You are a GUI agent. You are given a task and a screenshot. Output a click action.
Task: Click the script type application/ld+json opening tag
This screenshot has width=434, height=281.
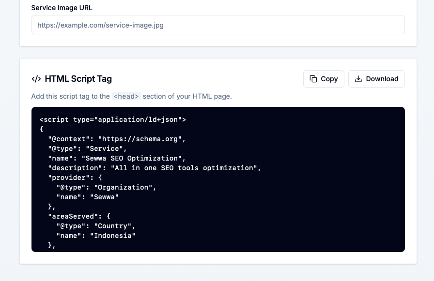pos(112,119)
